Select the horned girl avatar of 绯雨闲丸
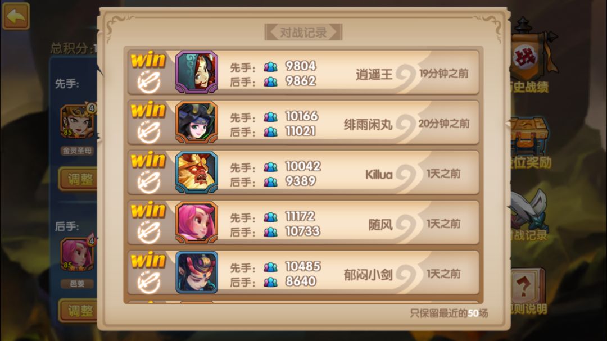The width and height of the screenshot is (607, 341). pyautogui.click(x=197, y=122)
